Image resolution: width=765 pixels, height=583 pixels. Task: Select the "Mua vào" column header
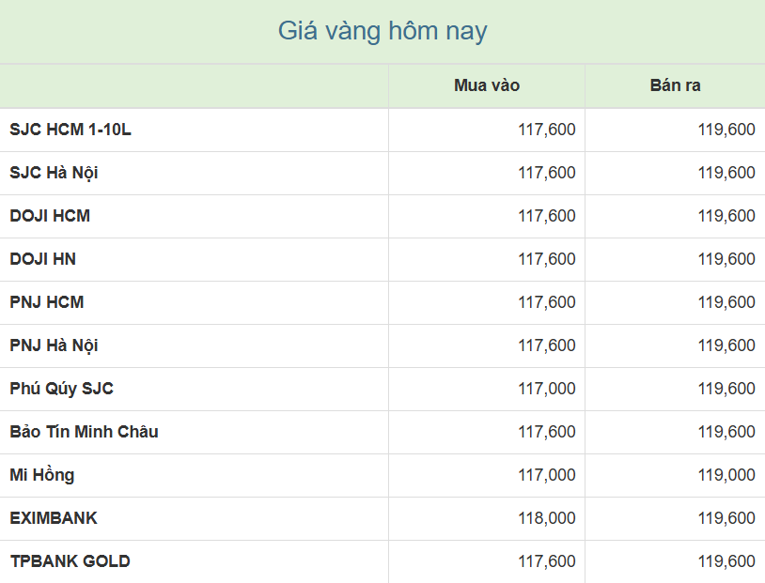pyautogui.click(x=486, y=85)
